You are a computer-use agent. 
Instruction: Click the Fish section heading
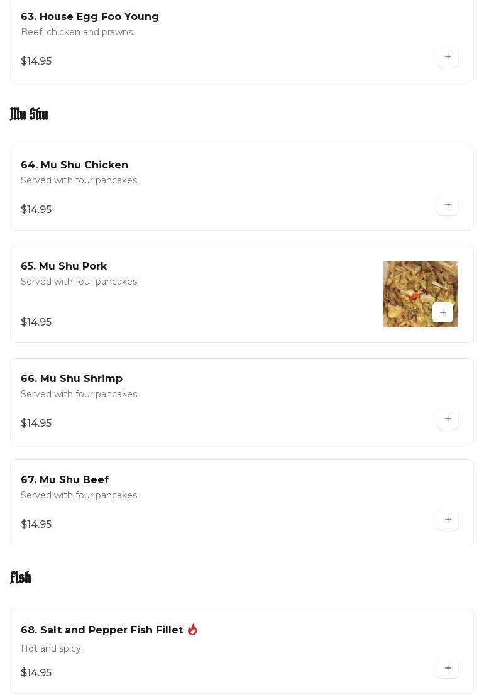[x=21, y=577]
